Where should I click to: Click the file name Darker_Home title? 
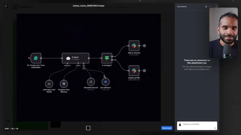[88, 6]
